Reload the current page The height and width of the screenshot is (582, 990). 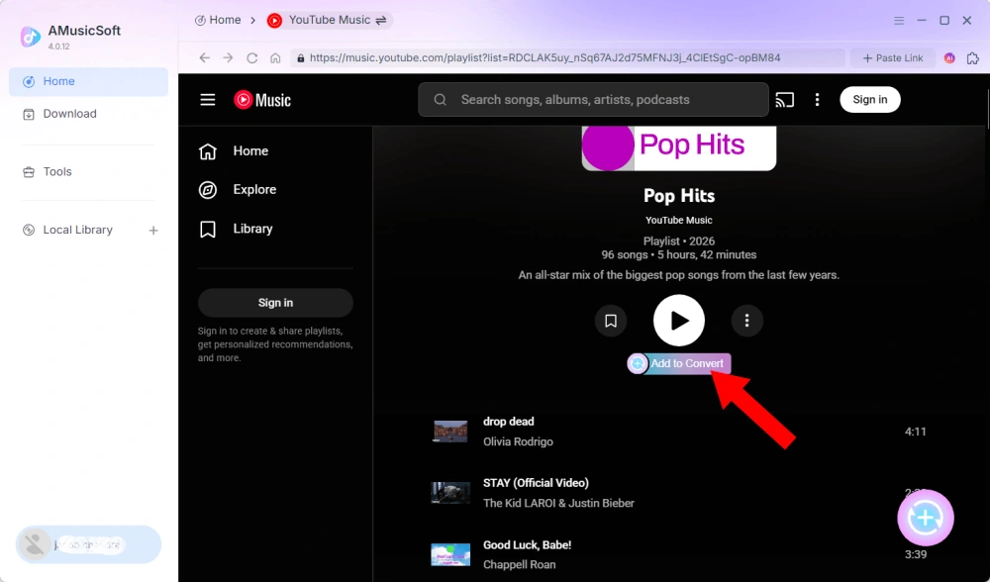click(x=251, y=58)
